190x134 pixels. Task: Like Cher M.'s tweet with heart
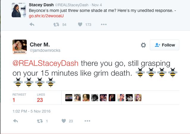(x=63, y=121)
